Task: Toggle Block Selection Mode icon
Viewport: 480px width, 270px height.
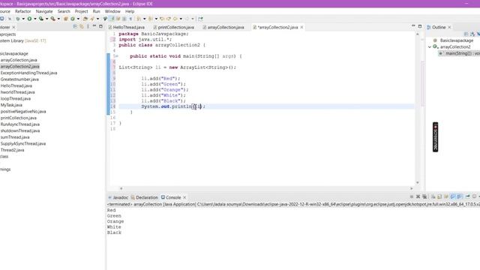Action: 124,19
